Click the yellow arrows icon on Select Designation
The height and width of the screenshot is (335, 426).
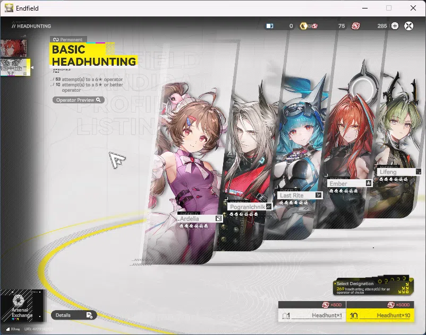point(404,288)
